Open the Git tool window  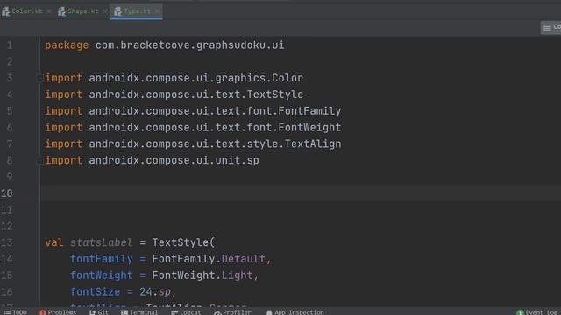coord(99,312)
